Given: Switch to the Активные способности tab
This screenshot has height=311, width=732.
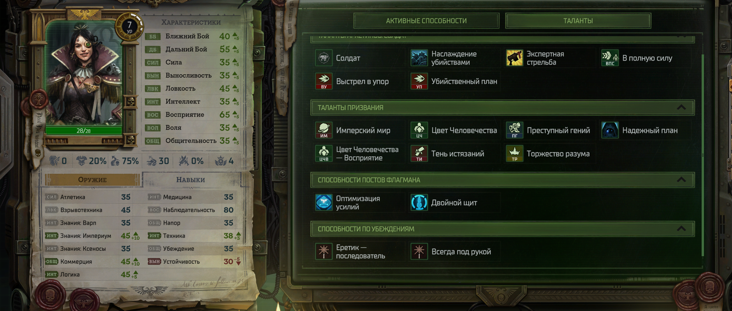Looking at the screenshot, I should coord(426,21).
